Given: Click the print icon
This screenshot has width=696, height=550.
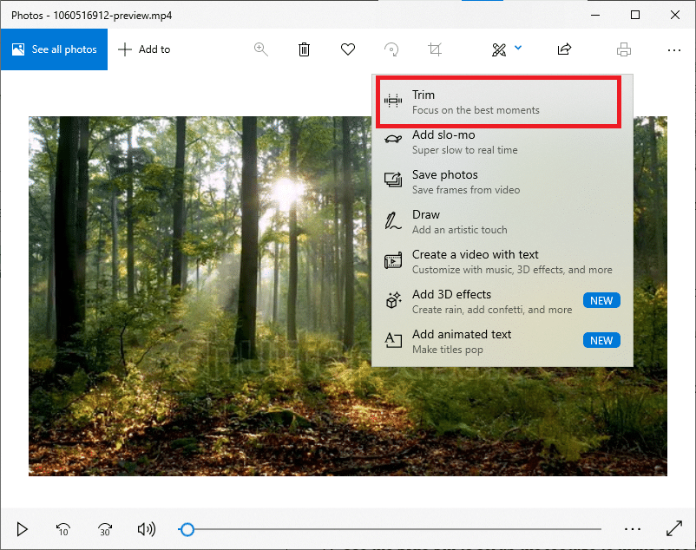Looking at the screenshot, I should (x=624, y=49).
